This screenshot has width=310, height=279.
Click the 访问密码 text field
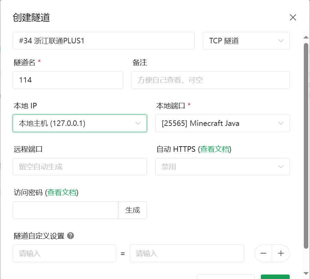point(65,210)
